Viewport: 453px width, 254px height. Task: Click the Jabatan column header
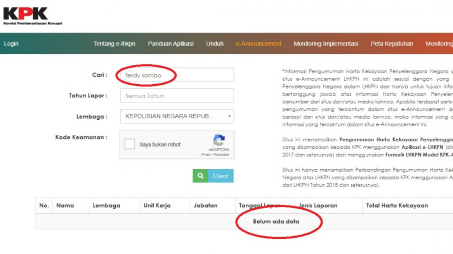click(205, 205)
